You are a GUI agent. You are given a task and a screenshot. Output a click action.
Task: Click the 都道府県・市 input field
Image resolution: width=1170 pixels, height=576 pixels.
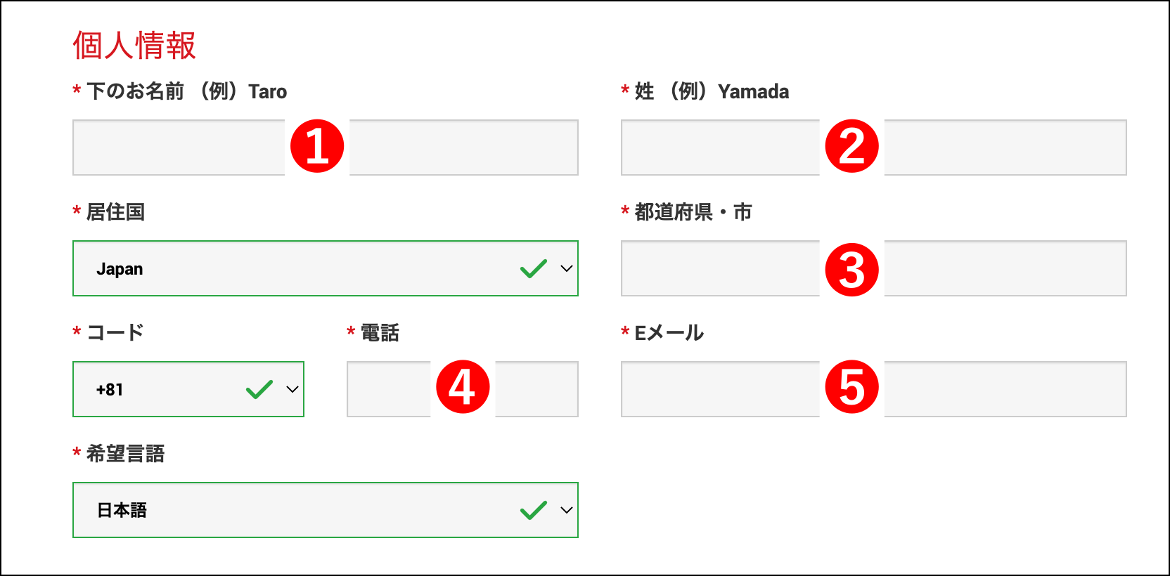[x=717, y=269]
